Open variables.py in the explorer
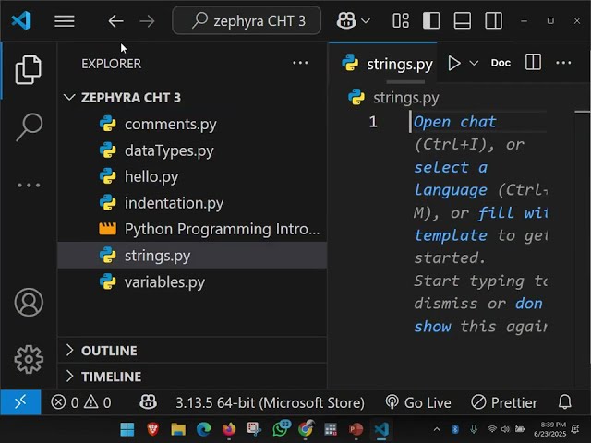 192,281
